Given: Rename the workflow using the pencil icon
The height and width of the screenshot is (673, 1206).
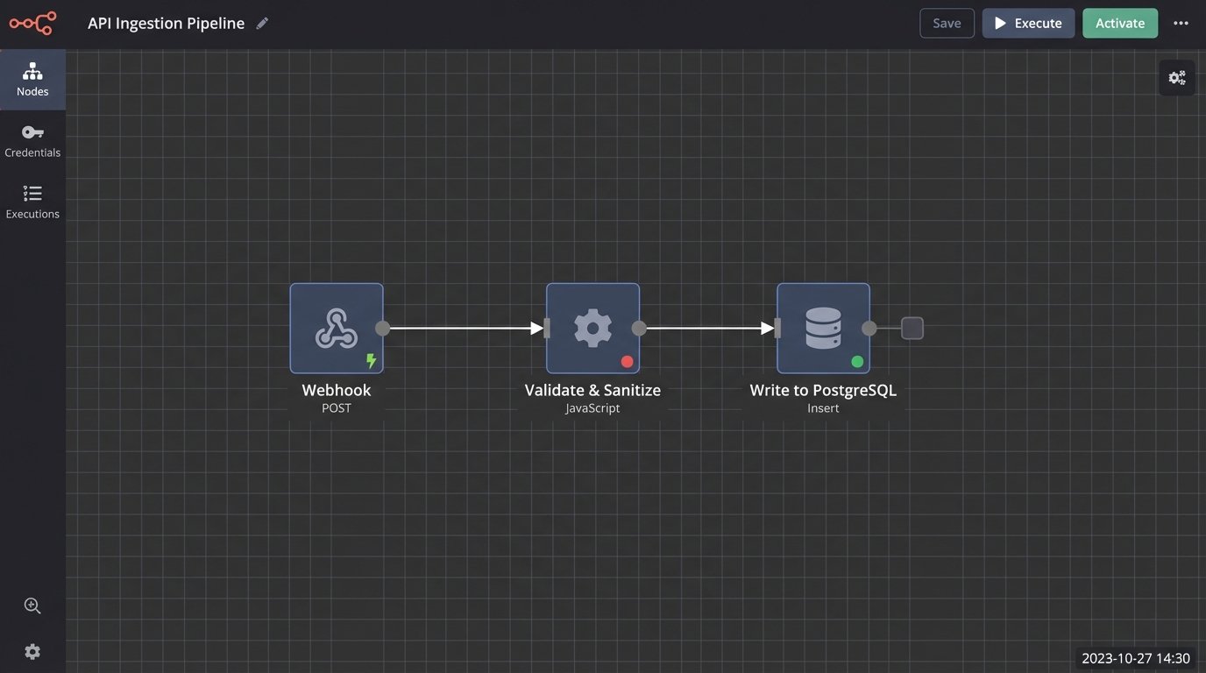Looking at the screenshot, I should coord(262,23).
